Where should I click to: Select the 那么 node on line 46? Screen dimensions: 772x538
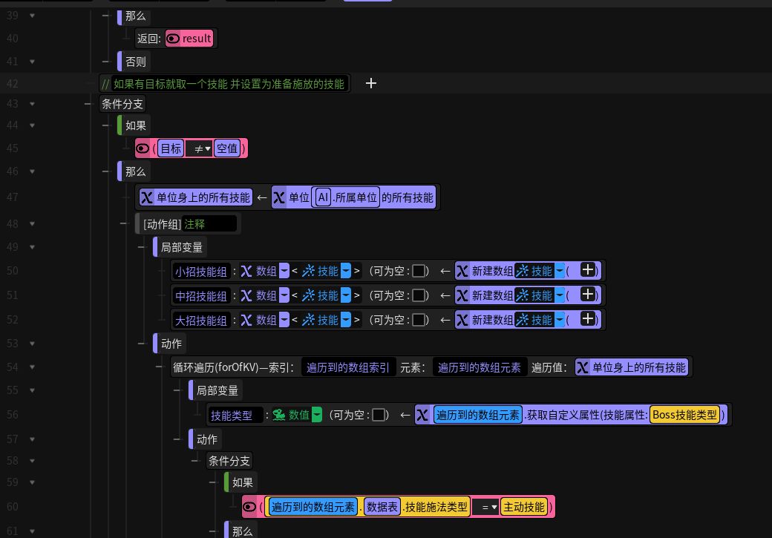134,171
